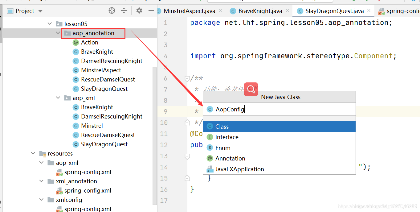The image size is (420, 212).
Task: Fold the method block at line 13
Action: coord(187,156)
